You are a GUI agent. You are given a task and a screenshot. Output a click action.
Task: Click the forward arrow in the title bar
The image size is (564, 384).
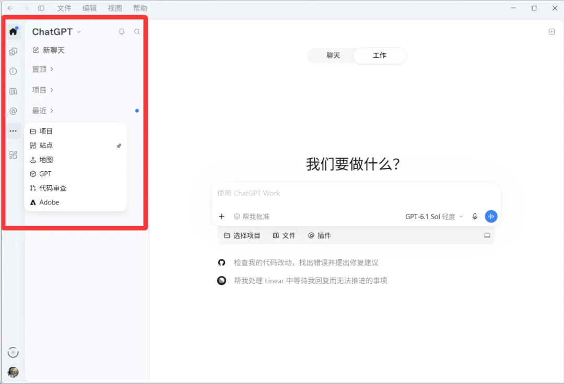point(26,8)
